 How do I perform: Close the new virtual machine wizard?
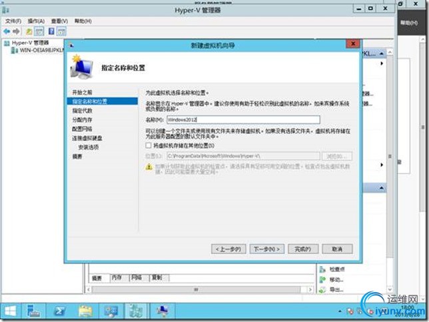click(353, 43)
